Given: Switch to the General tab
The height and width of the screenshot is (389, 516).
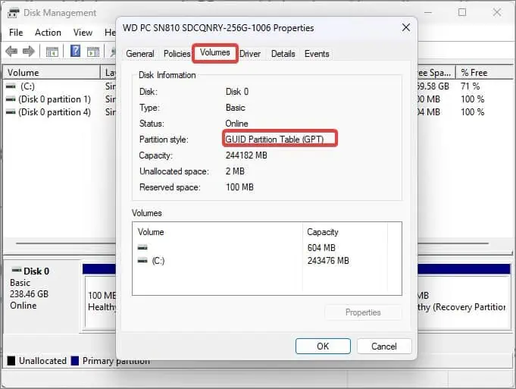Looking at the screenshot, I should click(x=140, y=54).
